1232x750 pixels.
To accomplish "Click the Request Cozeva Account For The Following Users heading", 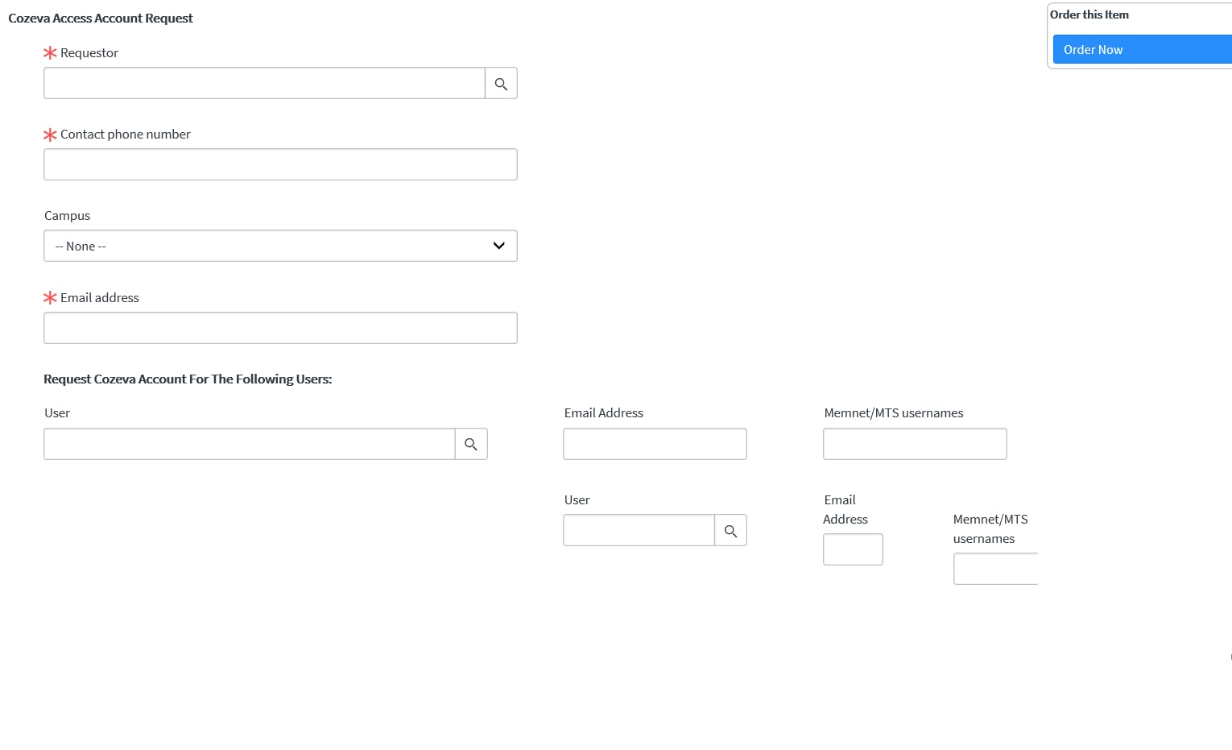I will pyautogui.click(x=188, y=379).
